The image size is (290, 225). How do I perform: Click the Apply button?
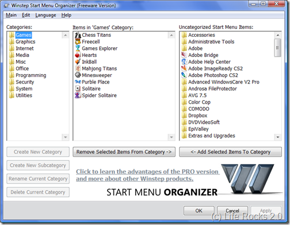click(266, 211)
